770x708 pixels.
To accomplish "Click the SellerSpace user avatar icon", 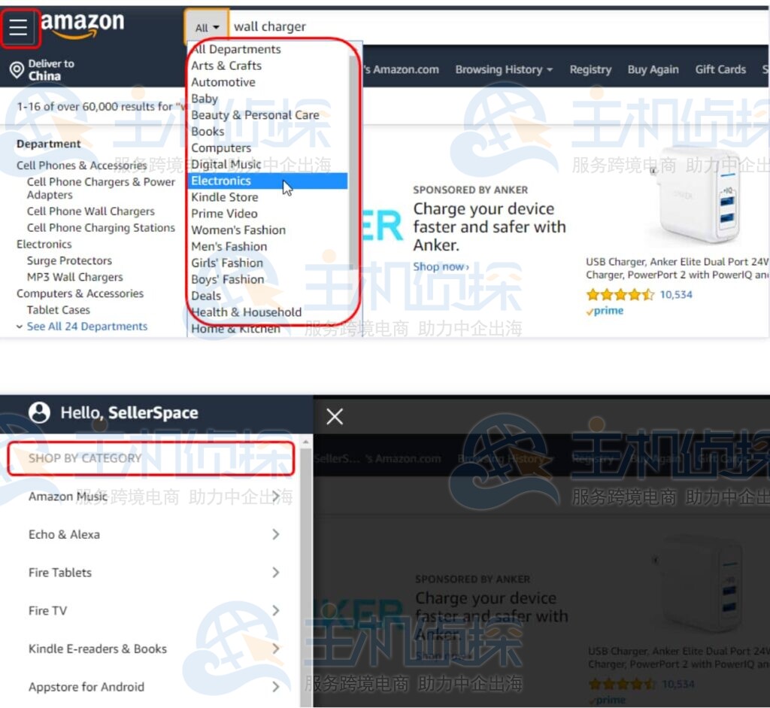I will 39,412.
